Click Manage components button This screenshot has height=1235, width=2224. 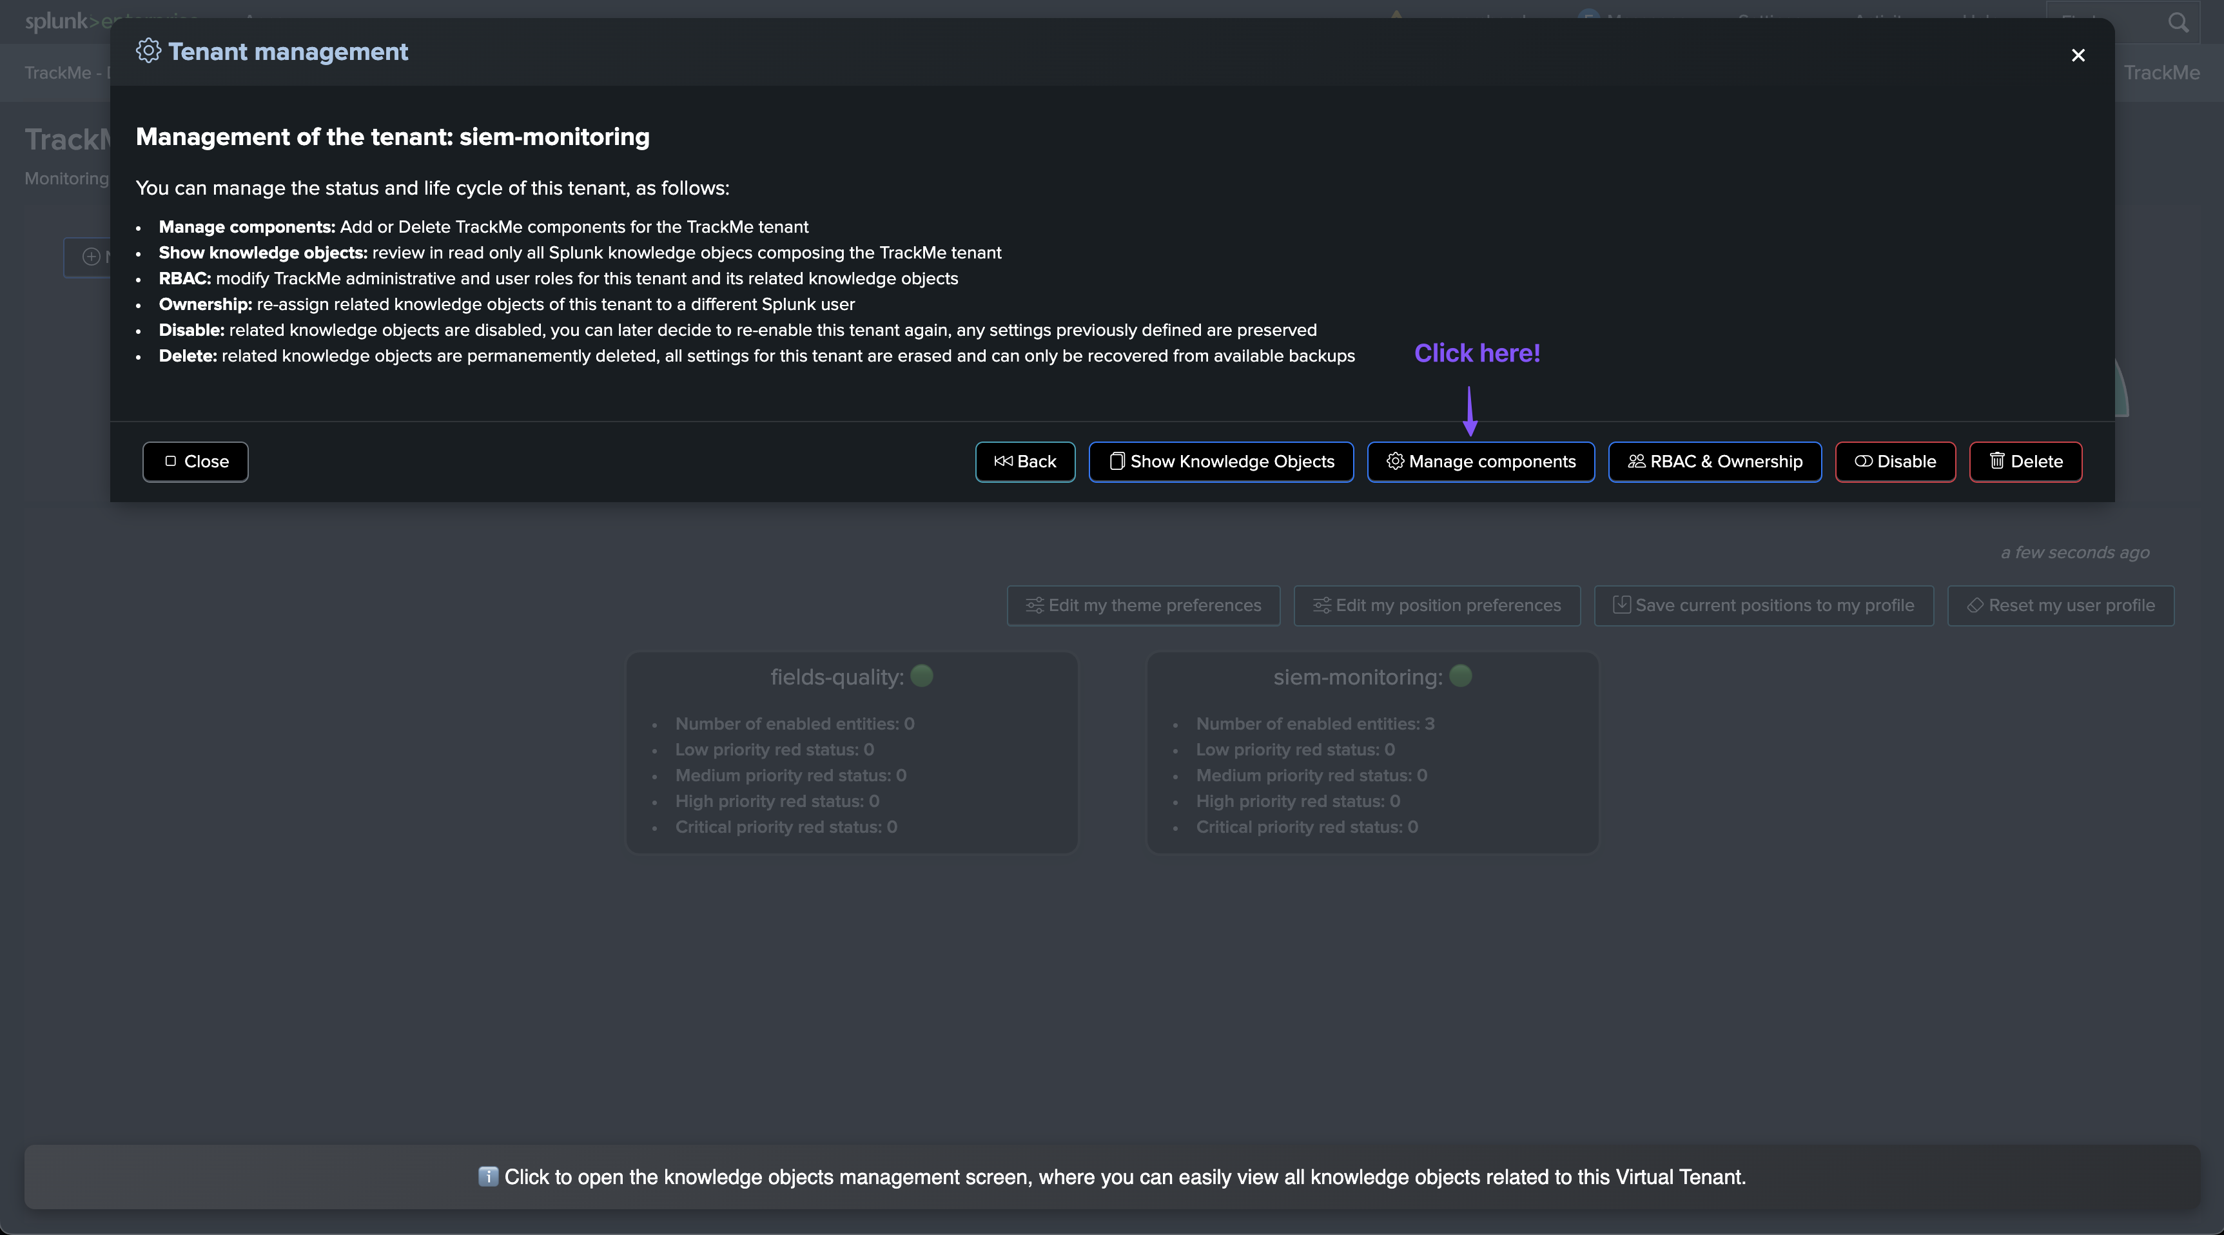point(1481,462)
